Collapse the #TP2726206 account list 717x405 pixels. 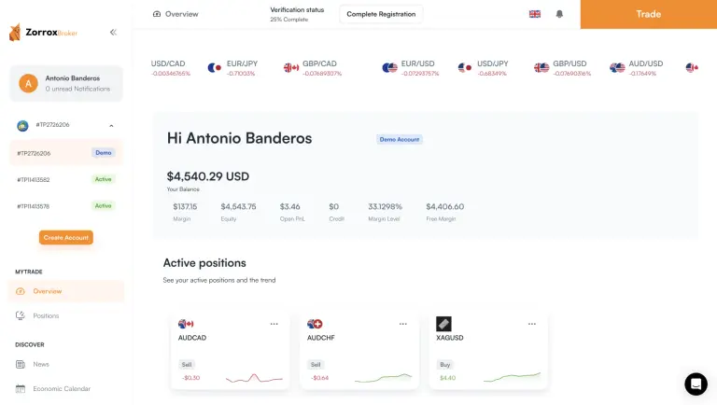111,125
